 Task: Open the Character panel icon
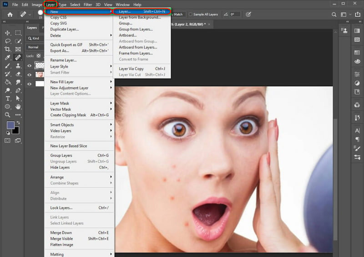tap(357, 130)
